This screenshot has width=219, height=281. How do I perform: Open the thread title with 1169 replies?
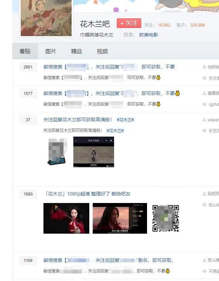pyautogui.click(x=108, y=260)
